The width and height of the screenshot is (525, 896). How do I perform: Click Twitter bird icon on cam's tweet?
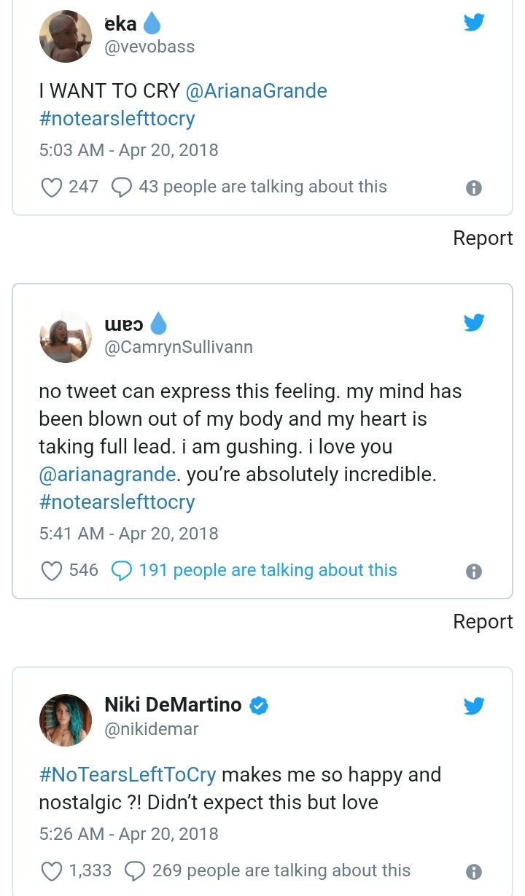click(474, 322)
